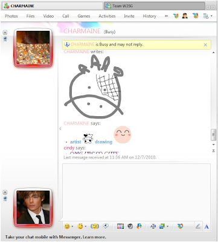218x242 pixels.
Task: Open the emoticon picker smiley icon
Action: (67, 226)
